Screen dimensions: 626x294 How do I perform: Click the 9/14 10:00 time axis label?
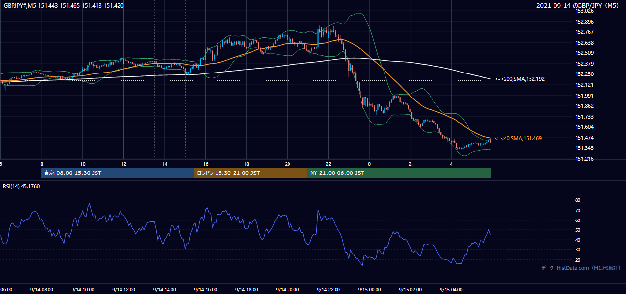pyautogui.click(x=83, y=290)
